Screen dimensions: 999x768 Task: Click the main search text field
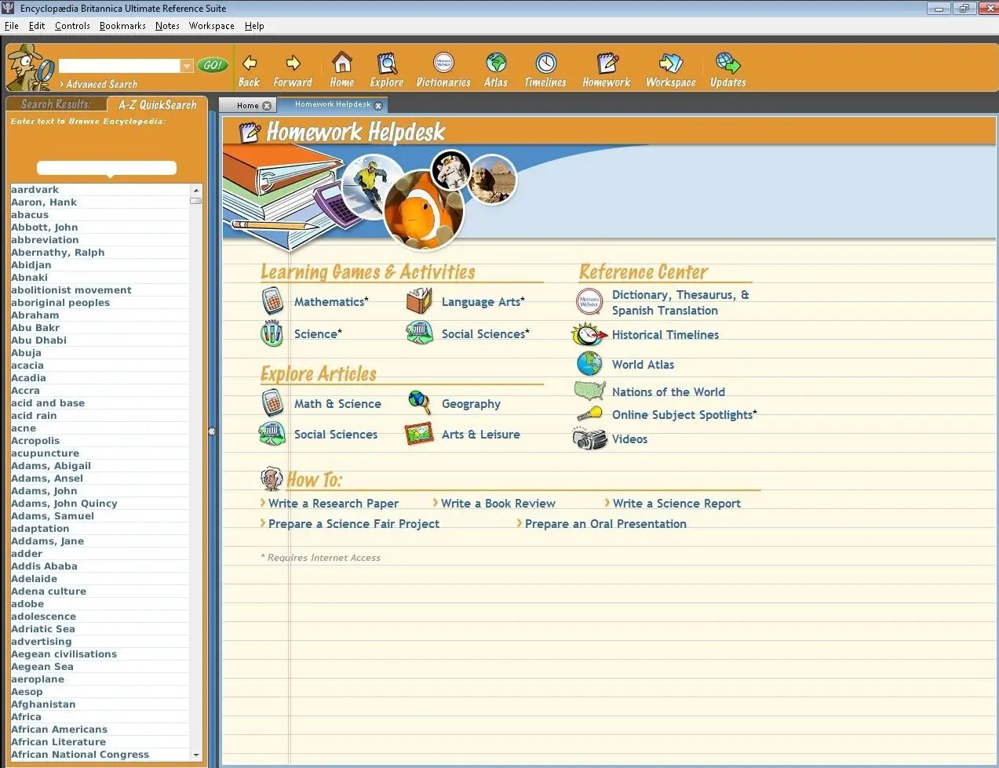[x=119, y=66]
